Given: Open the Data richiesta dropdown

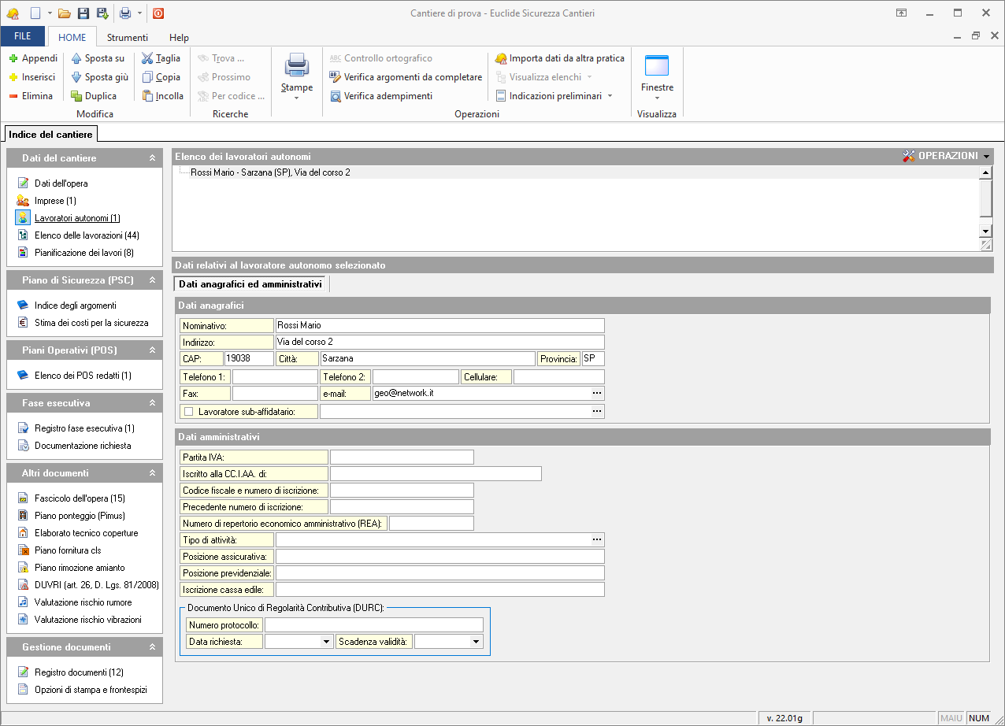Looking at the screenshot, I should pos(327,642).
